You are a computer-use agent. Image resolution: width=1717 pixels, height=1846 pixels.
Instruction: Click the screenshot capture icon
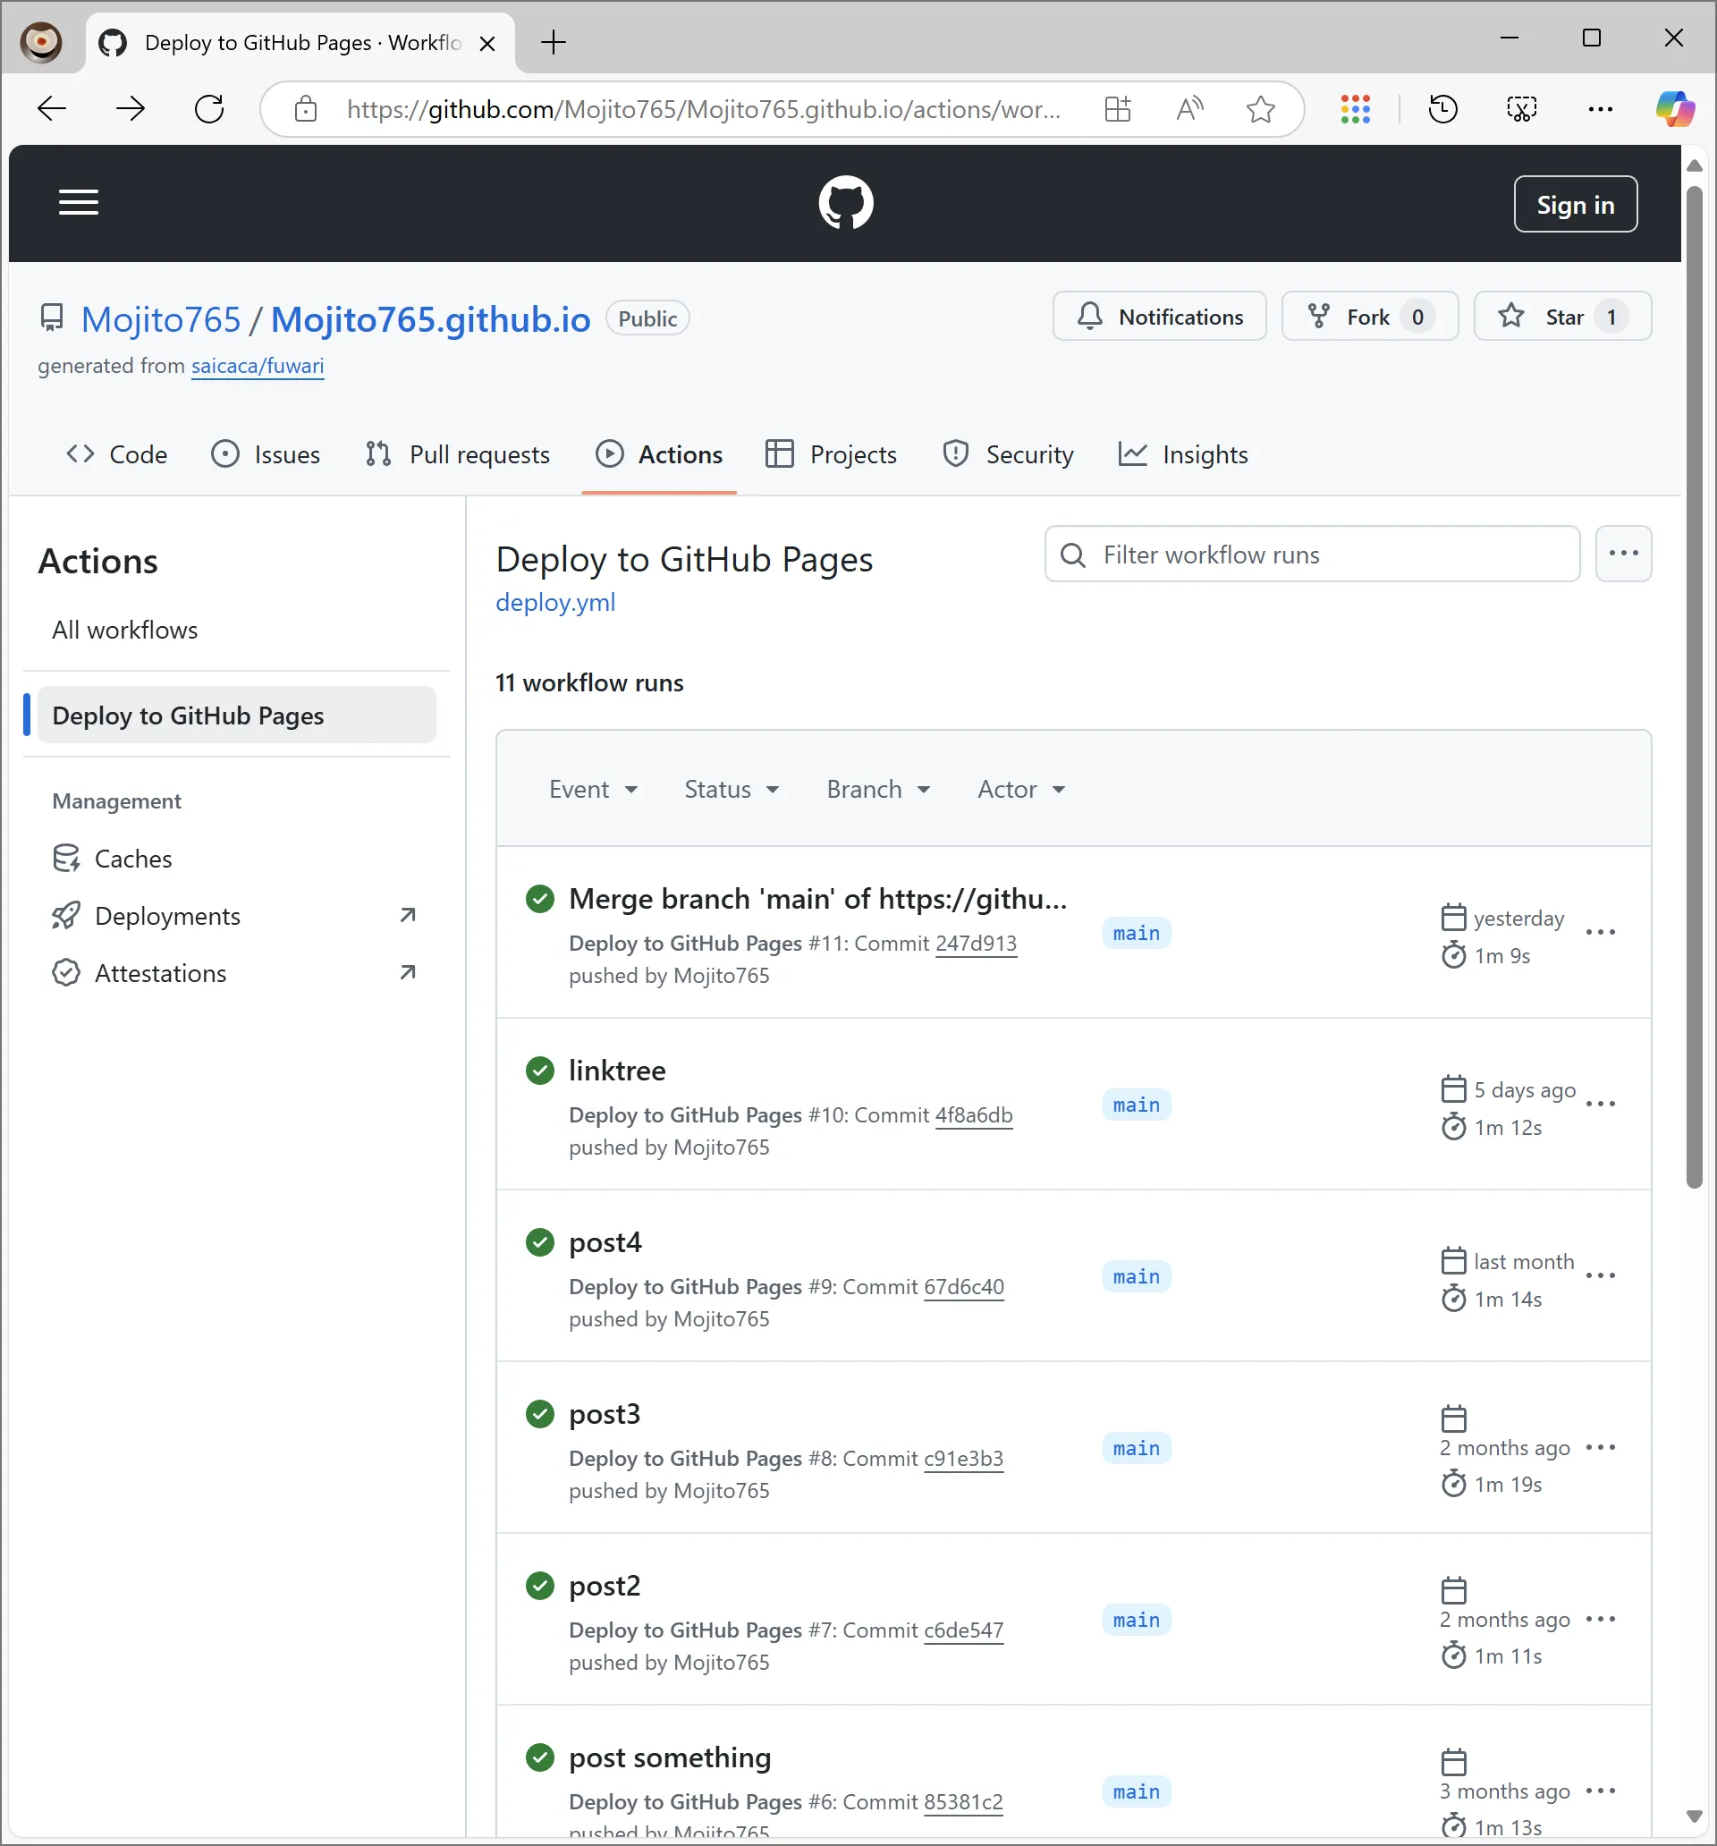click(x=1521, y=110)
